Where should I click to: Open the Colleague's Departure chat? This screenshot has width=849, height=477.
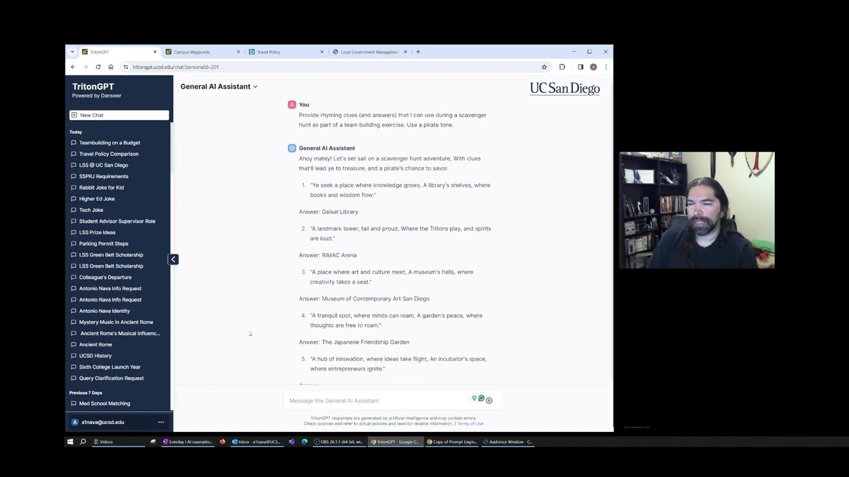tap(105, 278)
